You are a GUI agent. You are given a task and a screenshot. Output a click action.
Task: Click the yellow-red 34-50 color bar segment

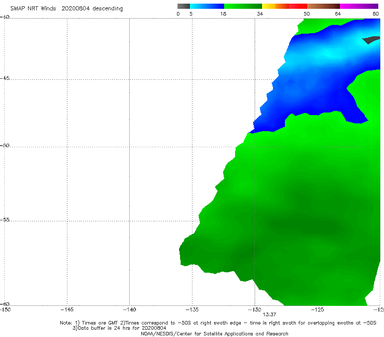[x=284, y=6]
